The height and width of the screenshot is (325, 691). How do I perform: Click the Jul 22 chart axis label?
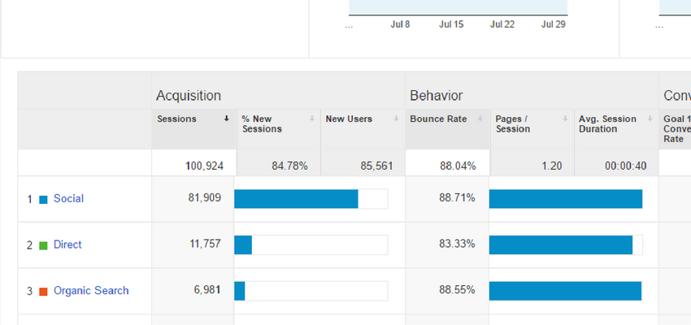pos(502,24)
